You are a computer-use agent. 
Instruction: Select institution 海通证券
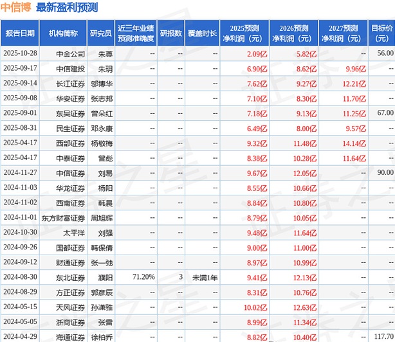pos(70,337)
